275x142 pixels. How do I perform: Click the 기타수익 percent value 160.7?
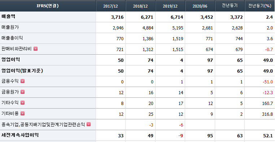[x=267, y=104]
